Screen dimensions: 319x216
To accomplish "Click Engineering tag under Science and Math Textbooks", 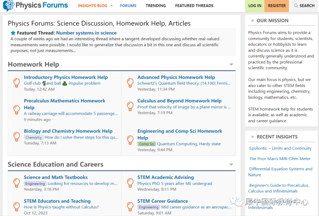I will tap(35, 183).
